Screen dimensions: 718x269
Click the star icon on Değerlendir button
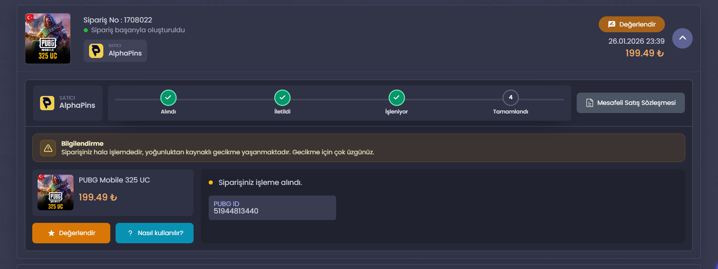(x=51, y=233)
